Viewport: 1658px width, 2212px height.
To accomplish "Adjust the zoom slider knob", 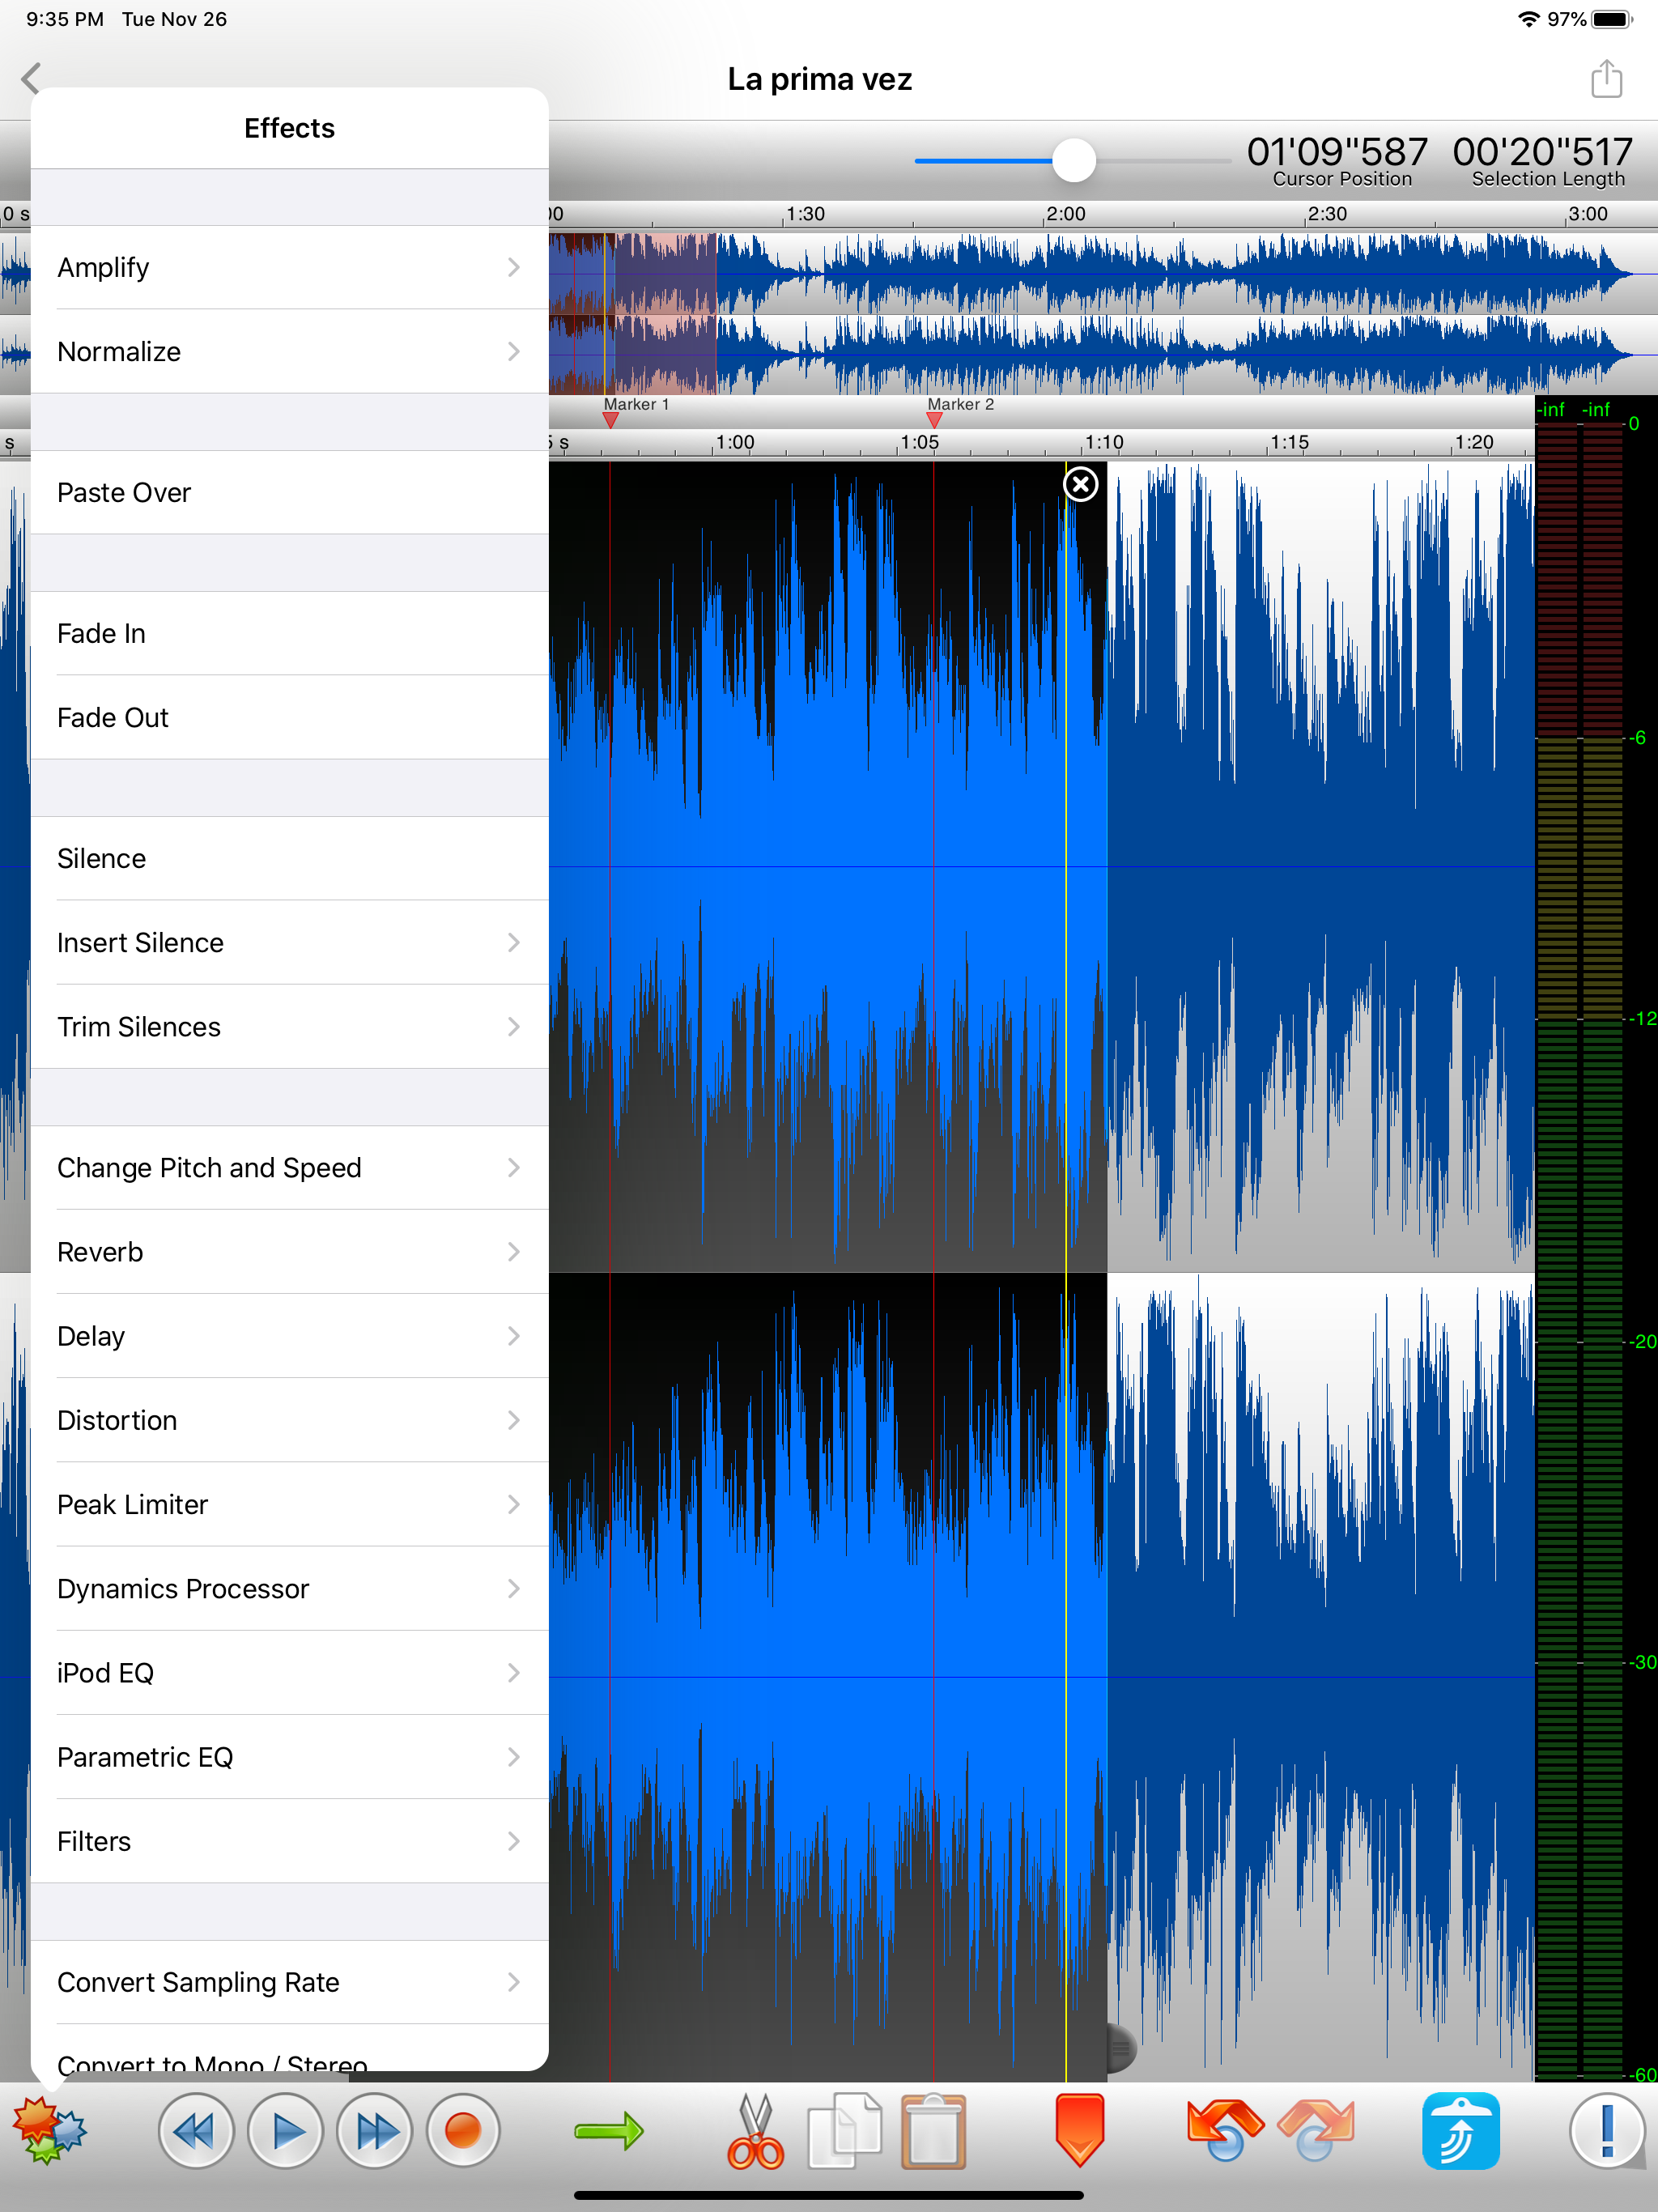I will click(1074, 160).
